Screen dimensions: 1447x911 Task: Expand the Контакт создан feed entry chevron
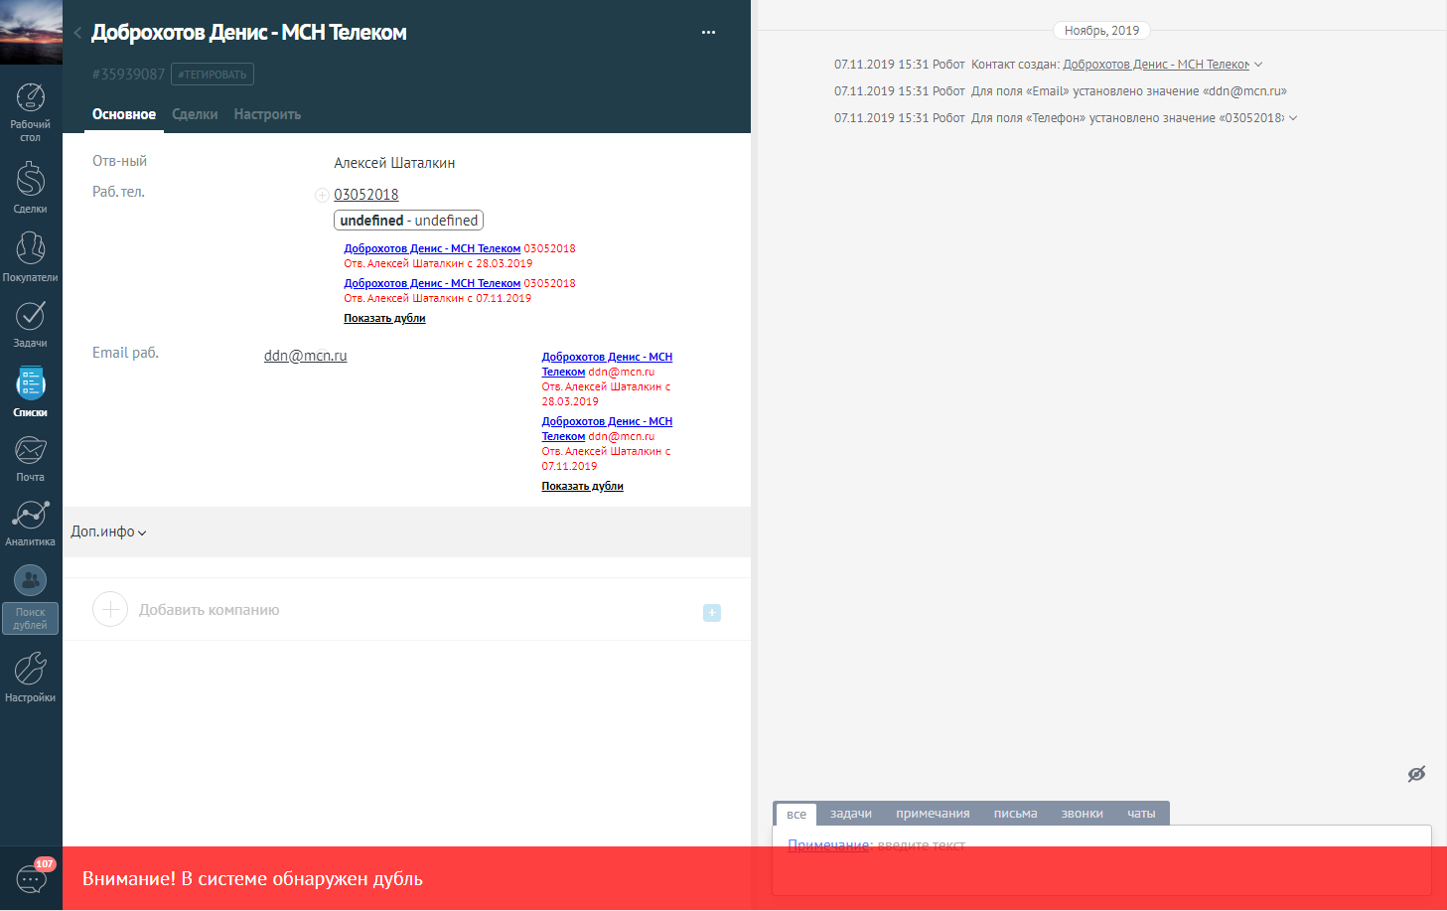point(1258,65)
